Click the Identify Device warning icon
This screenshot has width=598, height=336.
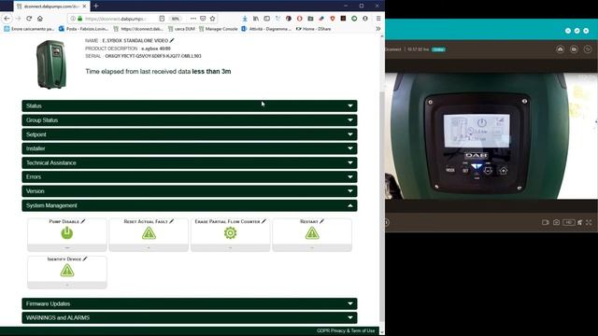[67, 271]
